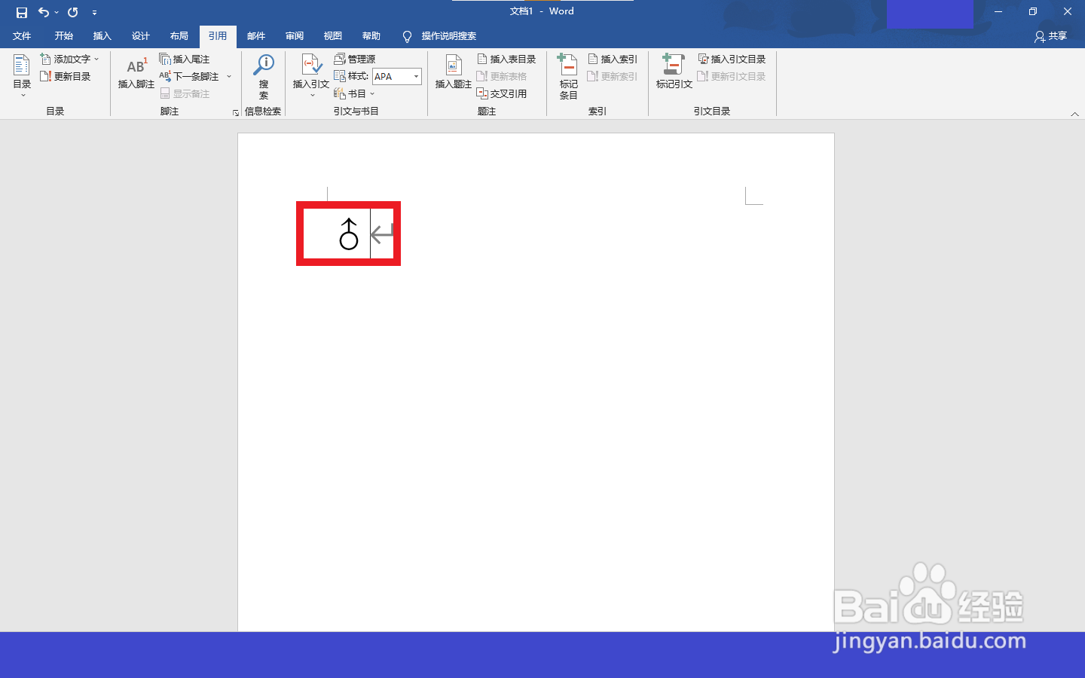Select the 引用 tab
The height and width of the screenshot is (678, 1085).
(218, 36)
